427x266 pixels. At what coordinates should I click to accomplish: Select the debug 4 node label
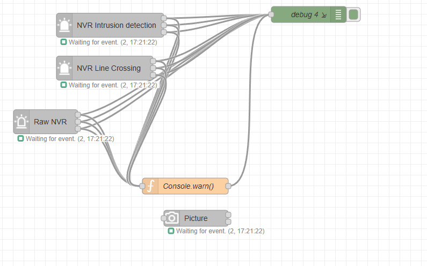point(305,14)
